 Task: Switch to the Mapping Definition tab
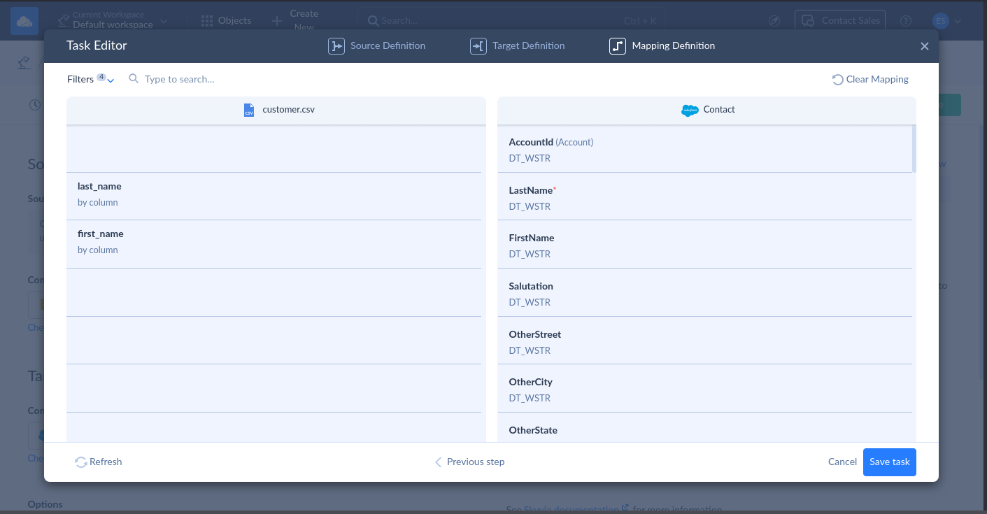[660, 45]
